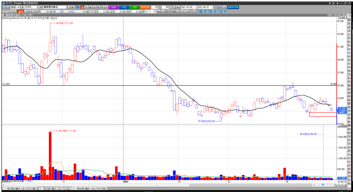Click the purple 노트 toolbar button
Viewport: 353px width, 192px height.
pos(113,7)
